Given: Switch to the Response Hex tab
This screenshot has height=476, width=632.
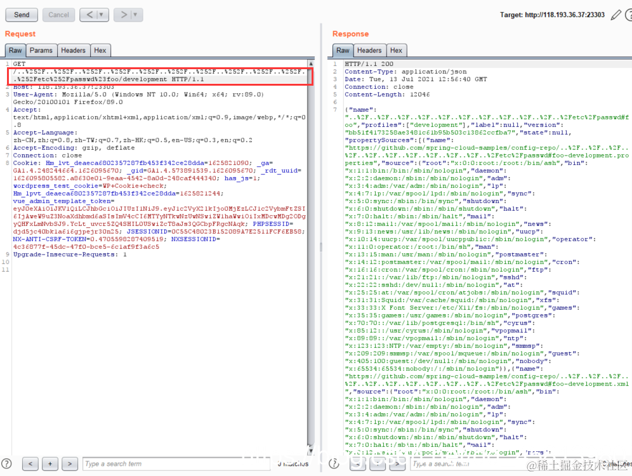Looking at the screenshot, I should click(396, 50).
